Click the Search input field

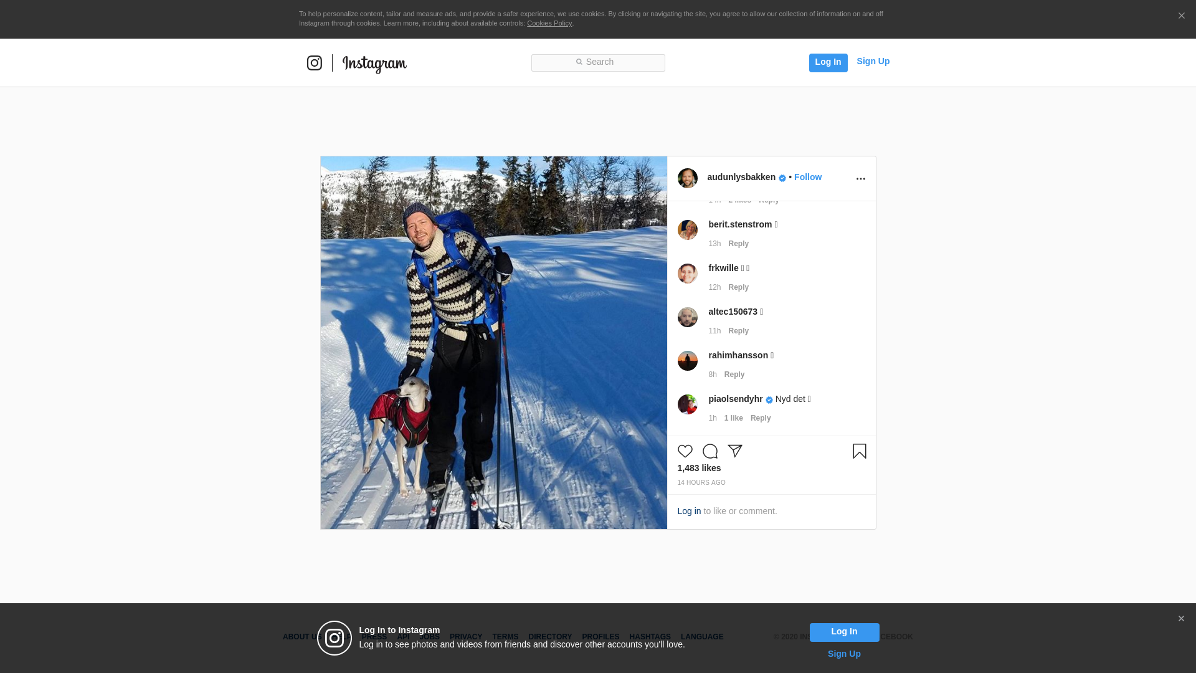(x=598, y=62)
